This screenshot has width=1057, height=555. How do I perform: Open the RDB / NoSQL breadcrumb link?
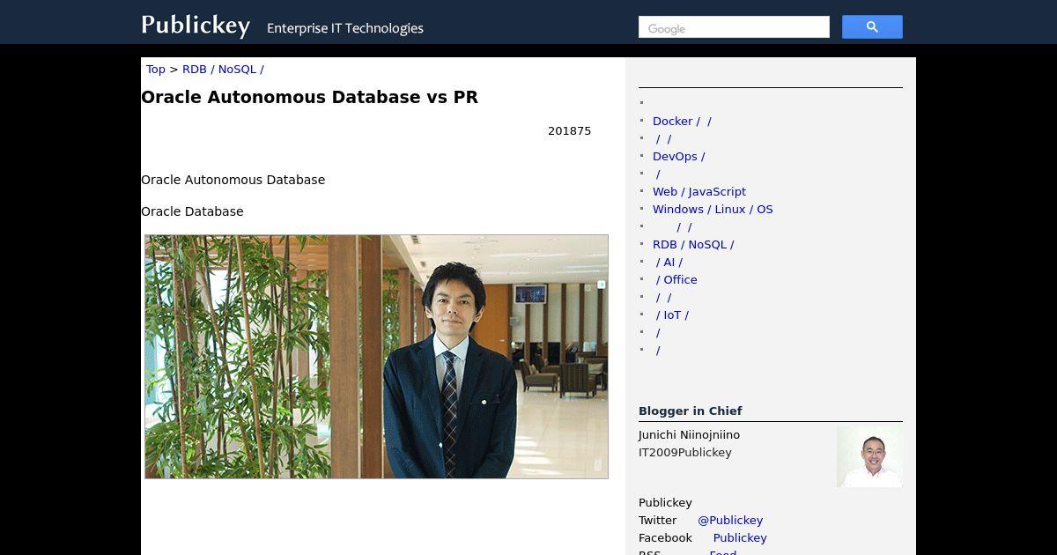(223, 70)
